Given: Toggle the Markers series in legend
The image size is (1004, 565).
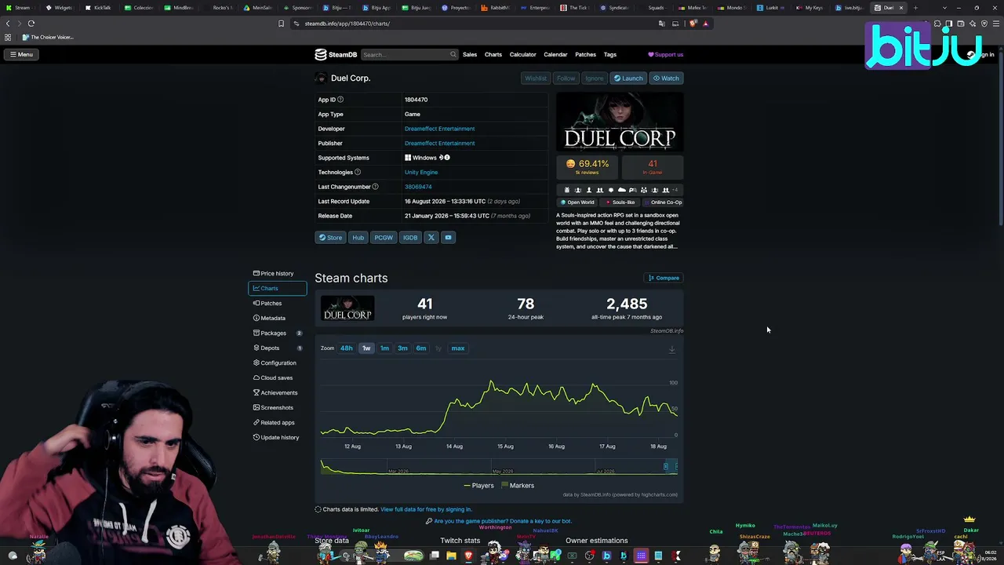Looking at the screenshot, I should pos(518,486).
